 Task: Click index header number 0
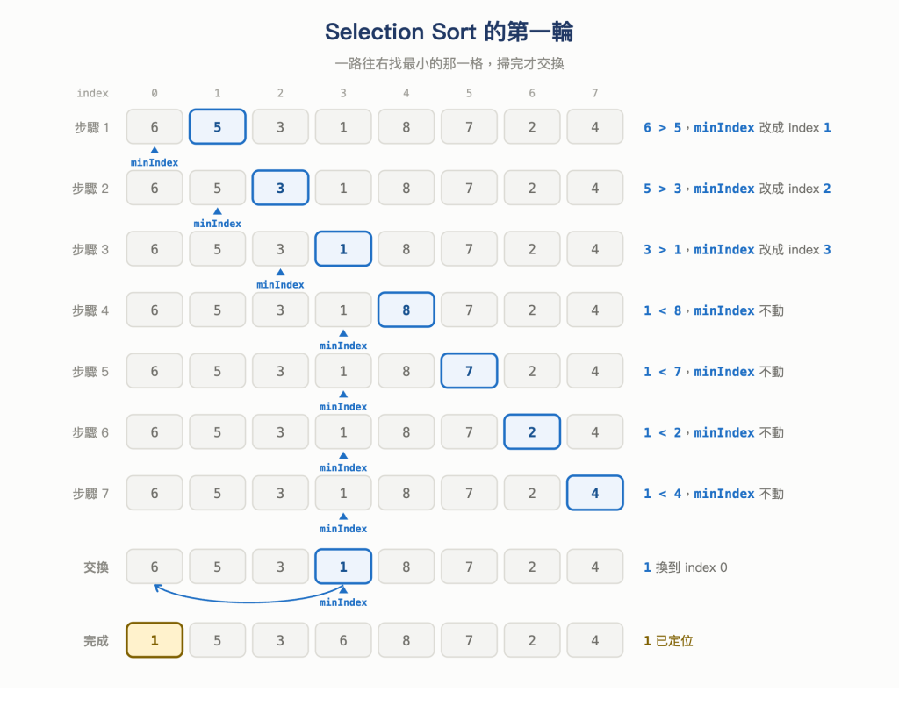155,93
